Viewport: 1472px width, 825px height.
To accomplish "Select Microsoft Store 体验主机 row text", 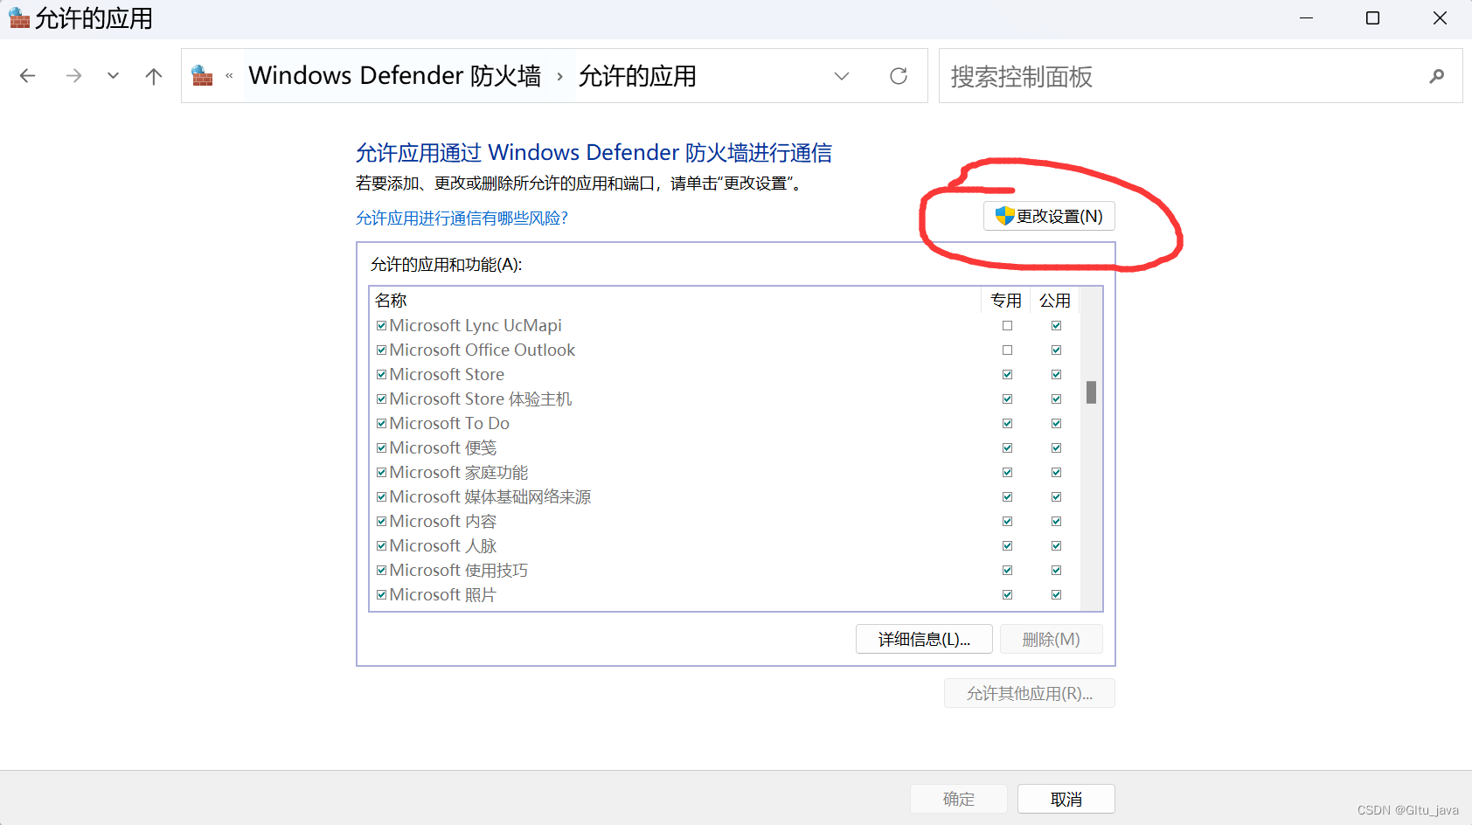I will pyautogui.click(x=481, y=399).
